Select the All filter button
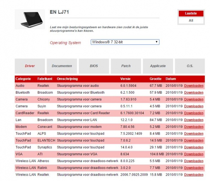 191,20
